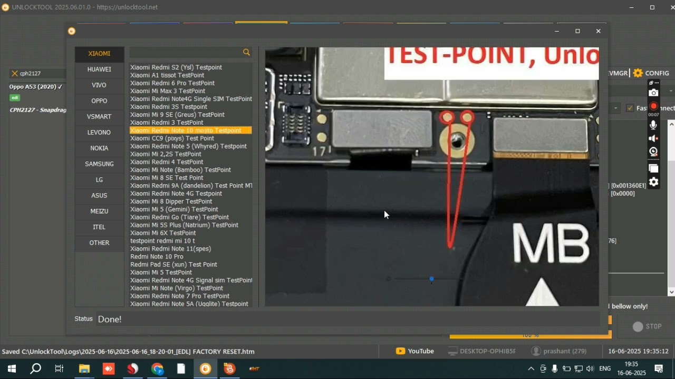This screenshot has width=675, height=379.
Task: Select Xiaomi Redmi Note 10 mojito Testpoint
Action: (190, 131)
